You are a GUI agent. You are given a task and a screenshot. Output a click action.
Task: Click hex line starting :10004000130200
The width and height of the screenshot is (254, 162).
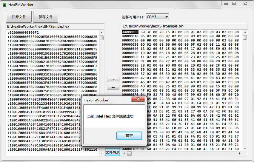coord(52,53)
